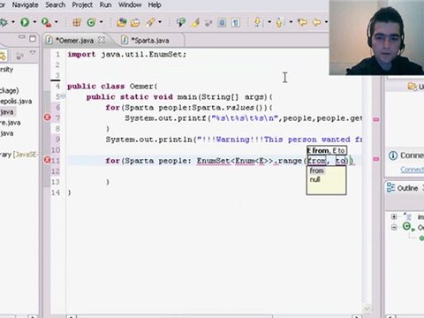The width and height of the screenshot is (424, 318).
Task: Follow the blue Connect link
Action: point(412,170)
